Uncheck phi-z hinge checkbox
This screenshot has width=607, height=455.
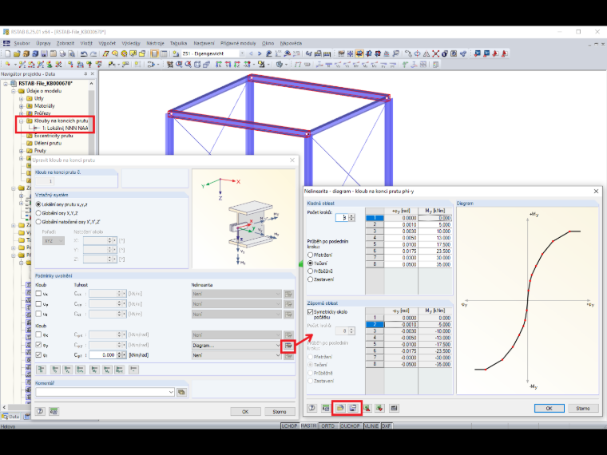(38, 354)
